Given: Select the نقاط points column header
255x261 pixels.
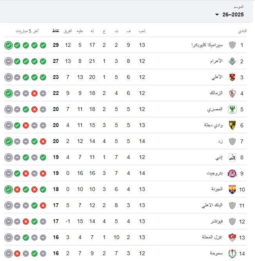Looking at the screenshot, I should click(56, 30).
